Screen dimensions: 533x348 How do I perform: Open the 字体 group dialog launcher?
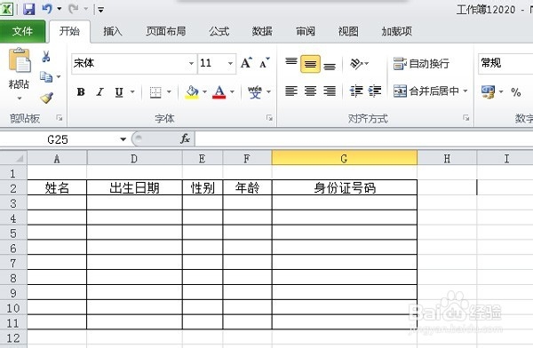pyautogui.click(x=269, y=118)
